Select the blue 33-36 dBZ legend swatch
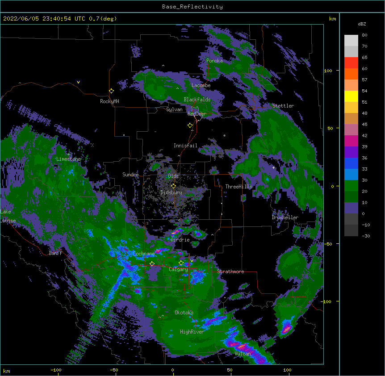Screen dimensions: 385x376 click(351, 163)
